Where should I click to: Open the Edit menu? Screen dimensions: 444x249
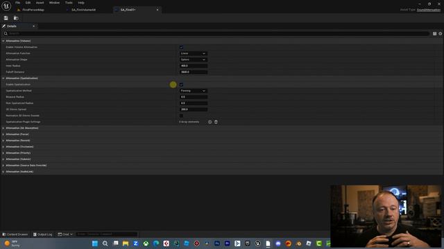28,3
